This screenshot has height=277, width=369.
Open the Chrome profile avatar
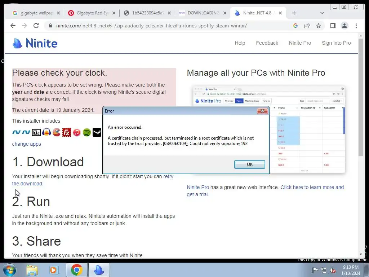pyautogui.click(x=344, y=26)
